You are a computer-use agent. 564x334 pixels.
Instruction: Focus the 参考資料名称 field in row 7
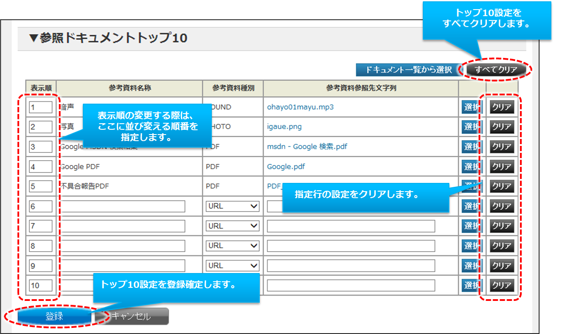coord(122,226)
